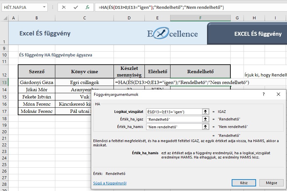Image resolution: width=287 pixels, height=191 pixels.
Task: Click the Rendelhető header cell
Action: [x=200, y=72]
